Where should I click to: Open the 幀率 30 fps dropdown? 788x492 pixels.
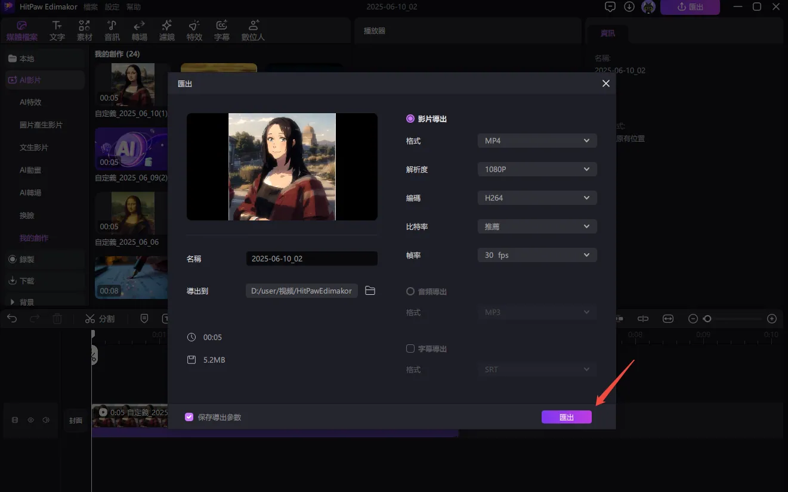(x=537, y=255)
